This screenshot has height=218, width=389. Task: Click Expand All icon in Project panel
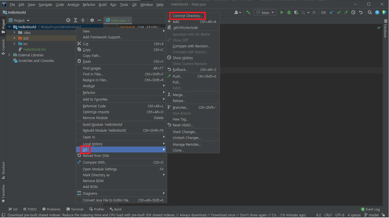(x=76, y=20)
